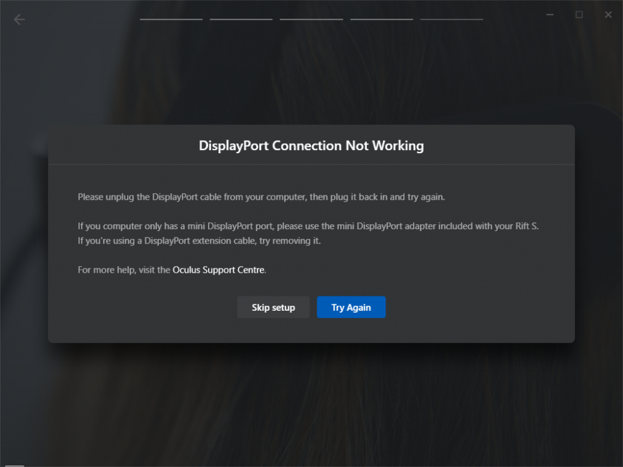Open the Oculus Support Centre link
The width and height of the screenshot is (623, 467).
[x=219, y=270]
